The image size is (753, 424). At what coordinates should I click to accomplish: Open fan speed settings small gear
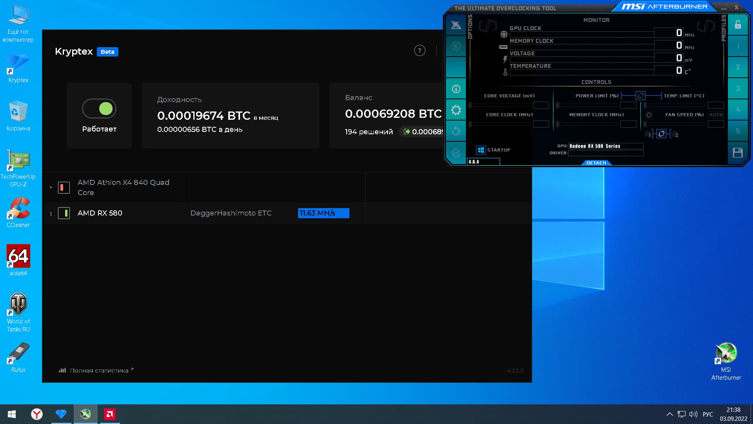pyautogui.click(x=649, y=115)
